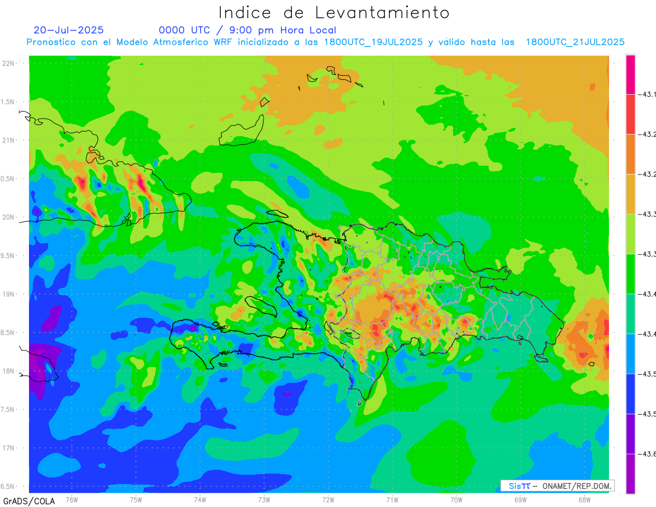This screenshot has width=656, height=507.
Task: Pick the red swatch in the color bar
Action: point(630,114)
